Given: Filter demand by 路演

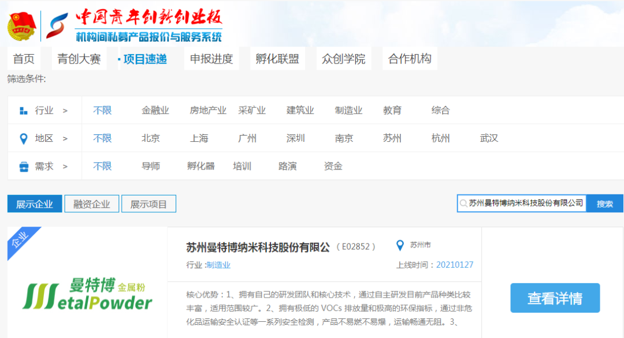Looking at the screenshot, I should click(x=287, y=166).
